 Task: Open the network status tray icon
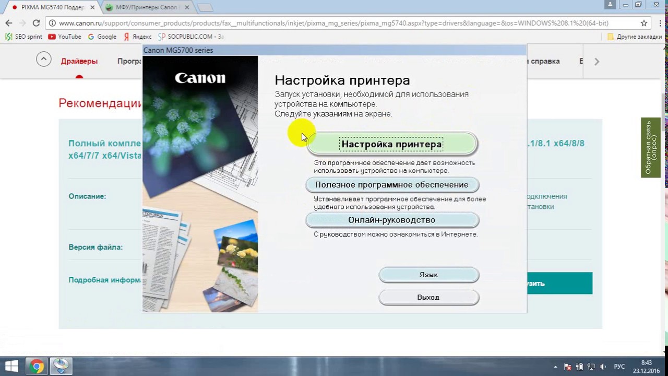pyautogui.click(x=591, y=367)
